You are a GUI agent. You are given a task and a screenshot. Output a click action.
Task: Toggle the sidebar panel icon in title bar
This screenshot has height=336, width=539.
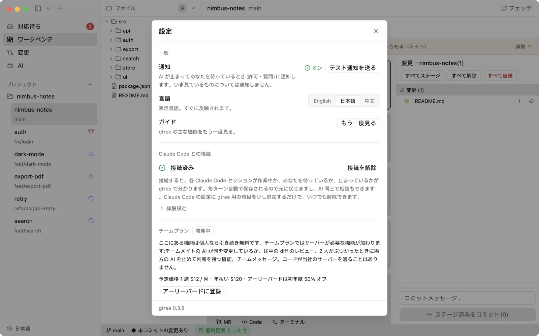coord(38,8)
